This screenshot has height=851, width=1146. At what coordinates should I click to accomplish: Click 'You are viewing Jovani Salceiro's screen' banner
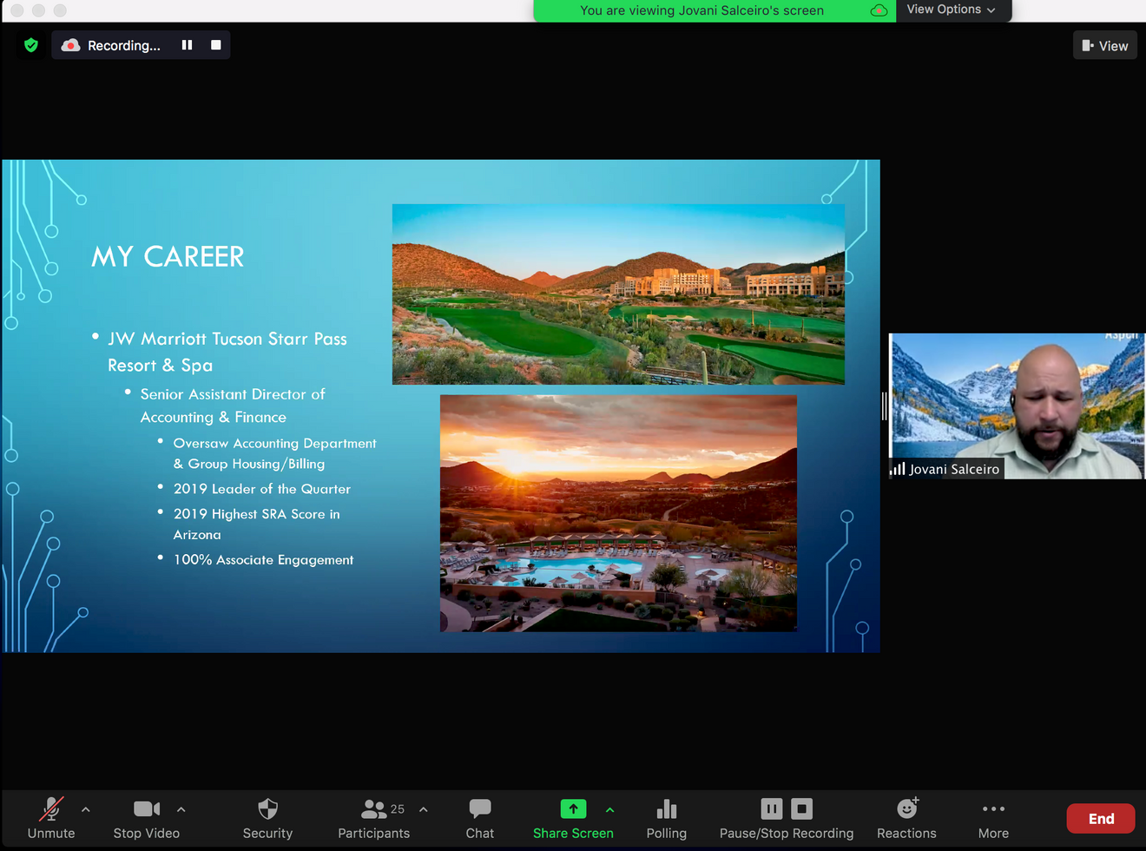(701, 10)
